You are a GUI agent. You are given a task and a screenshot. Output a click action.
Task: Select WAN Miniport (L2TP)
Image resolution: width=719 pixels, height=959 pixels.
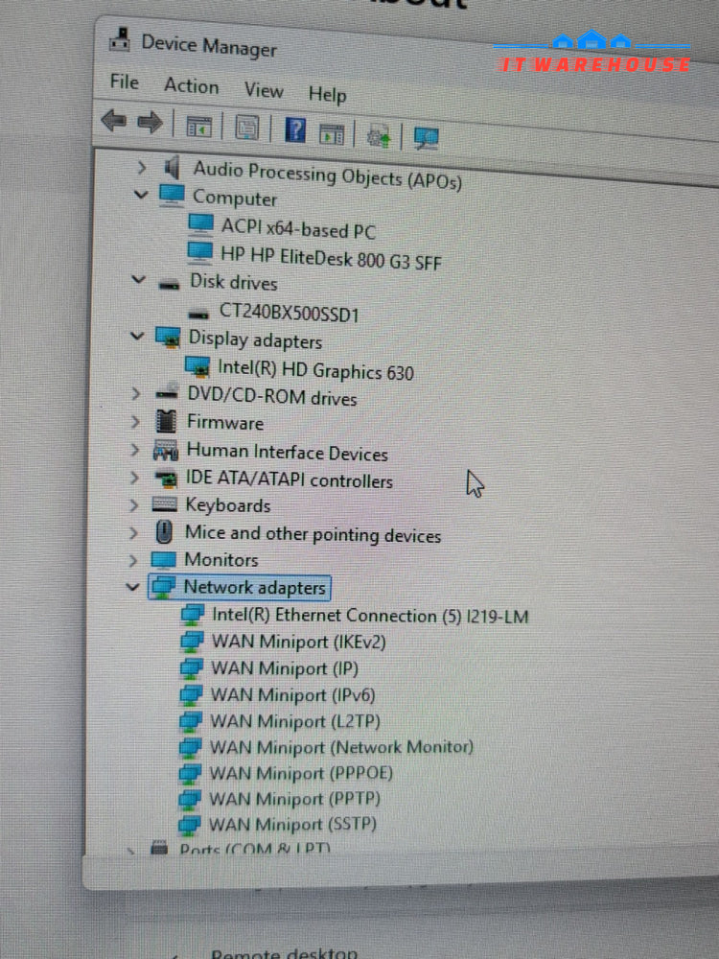pos(295,721)
